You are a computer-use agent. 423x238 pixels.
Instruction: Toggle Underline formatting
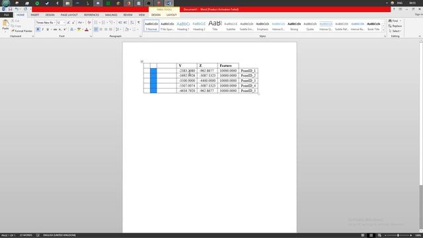pyautogui.click(x=48, y=29)
